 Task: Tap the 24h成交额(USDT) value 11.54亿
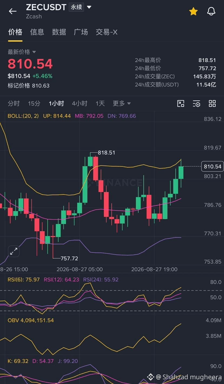[x=206, y=84]
